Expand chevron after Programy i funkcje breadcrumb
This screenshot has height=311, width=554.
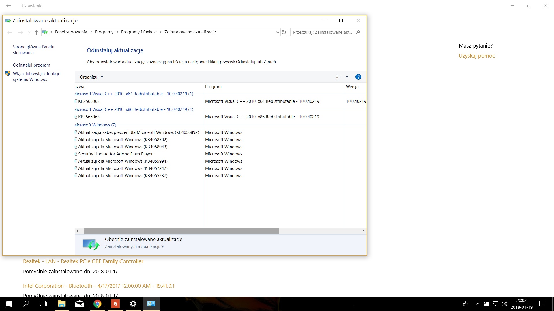tap(161, 32)
